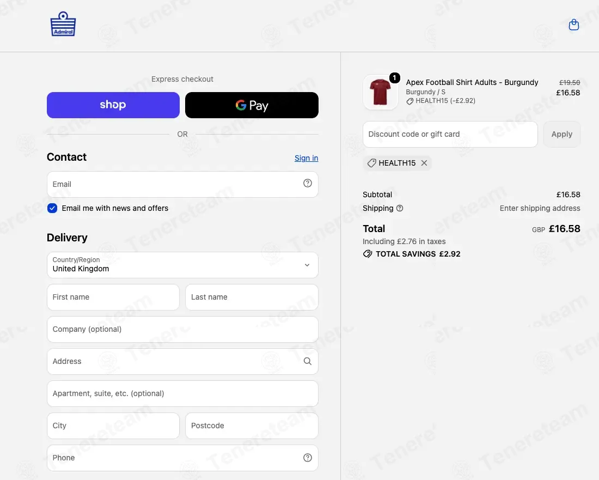The height and width of the screenshot is (480, 599).
Task: Click the address search magnifier icon
Action: point(308,361)
